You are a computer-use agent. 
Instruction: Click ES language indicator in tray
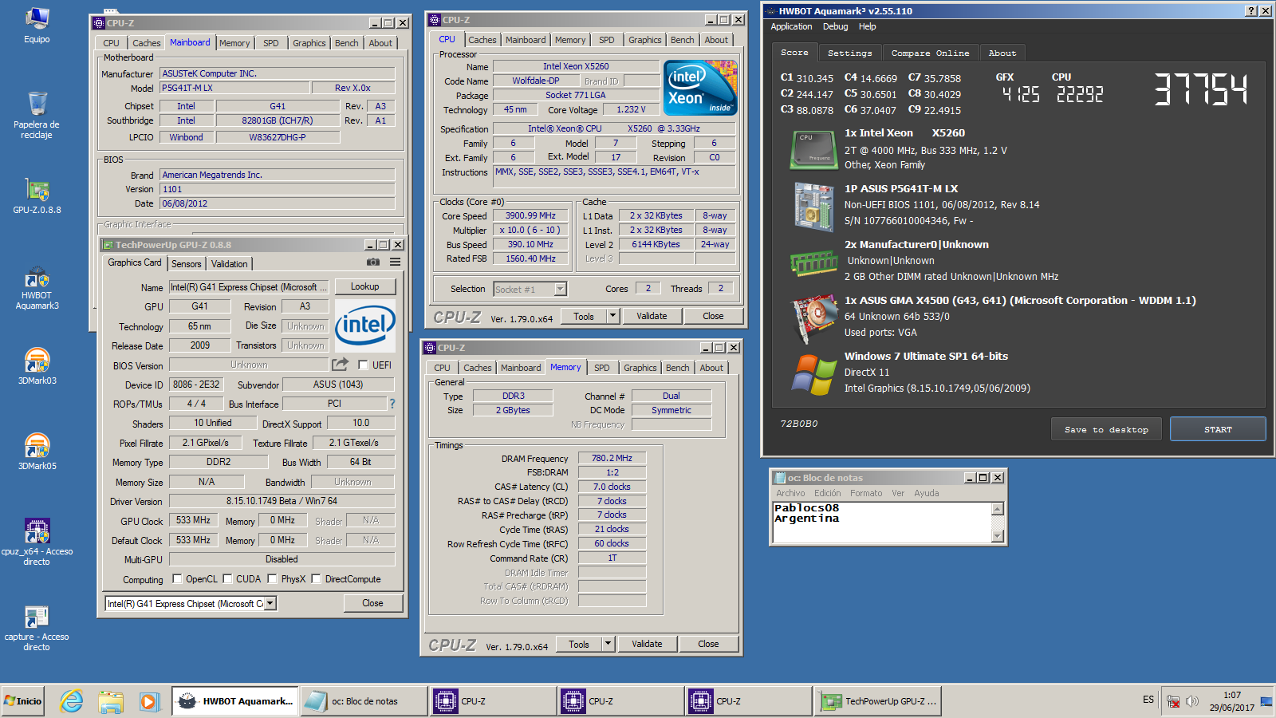tap(1148, 700)
